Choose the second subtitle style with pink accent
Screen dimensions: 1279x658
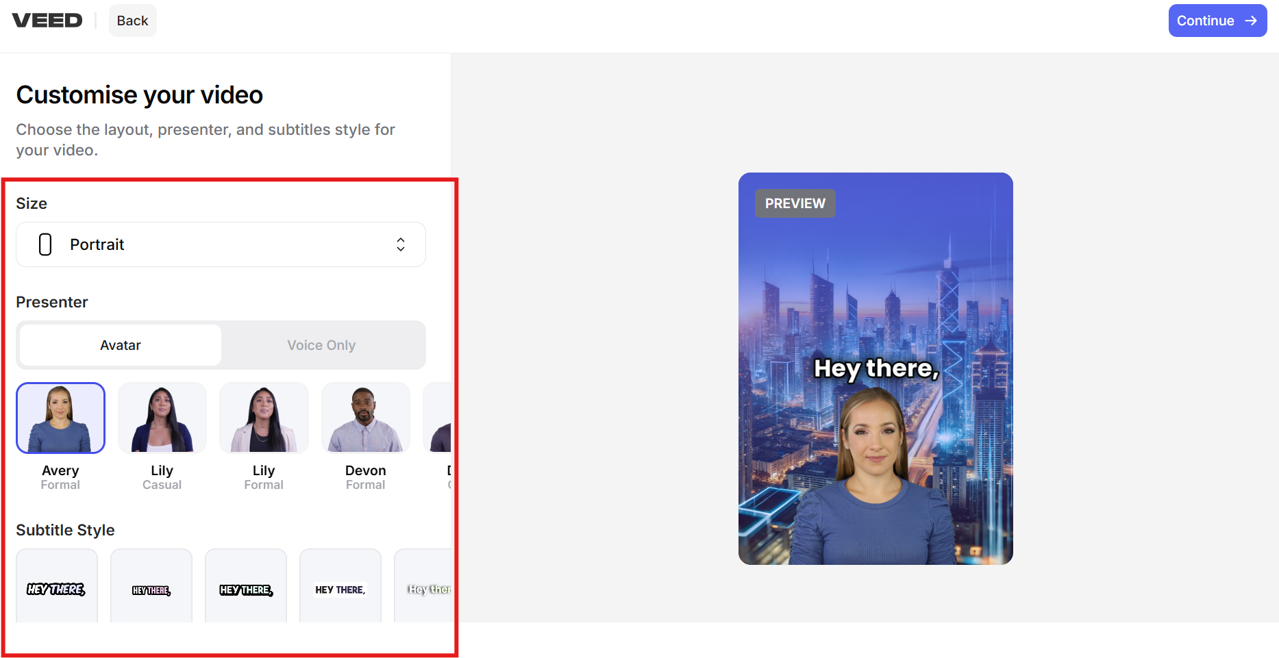[x=151, y=589]
